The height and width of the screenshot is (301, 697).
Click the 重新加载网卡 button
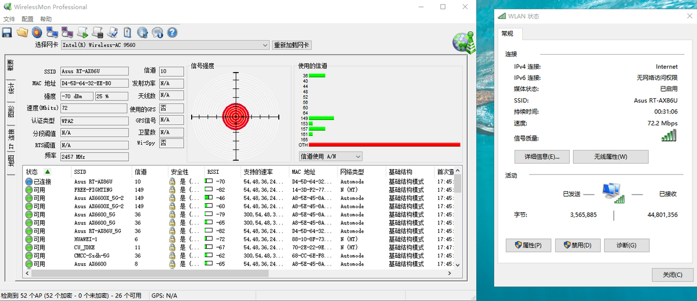coord(292,45)
